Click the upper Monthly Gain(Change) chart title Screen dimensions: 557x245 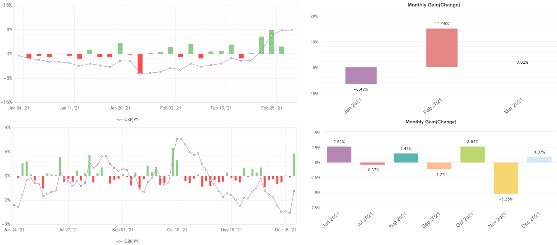(x=434, y=5)
